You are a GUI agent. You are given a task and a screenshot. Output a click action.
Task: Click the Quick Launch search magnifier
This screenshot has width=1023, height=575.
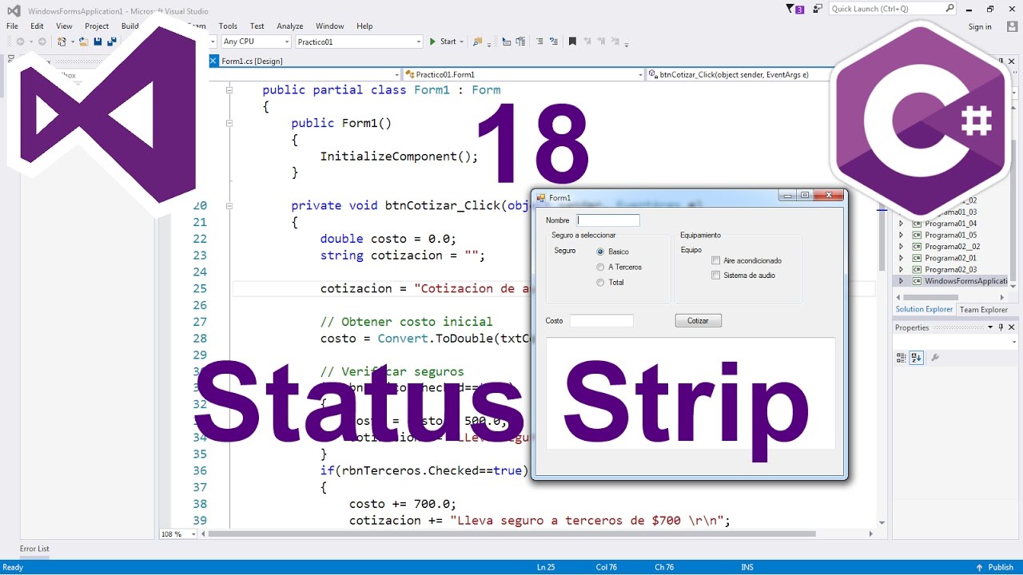[949, 9]
